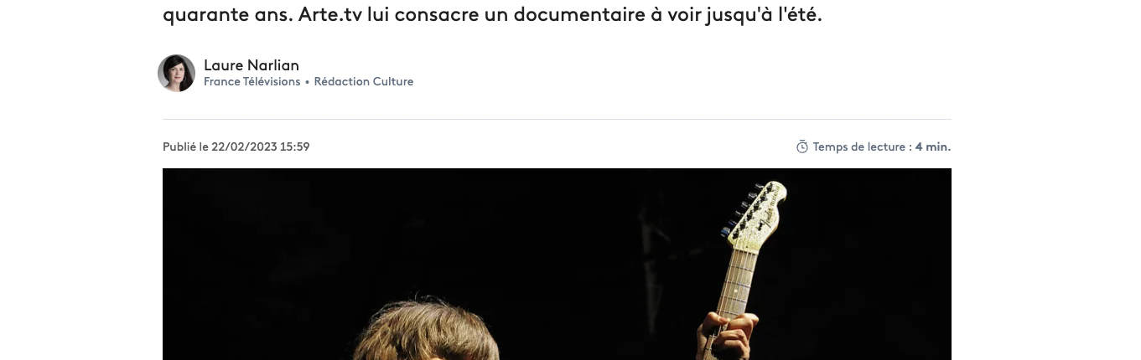Click the words quarante ans in the intro
The width and height of the screenshot is (1141, 360).
tap(226, 15)
